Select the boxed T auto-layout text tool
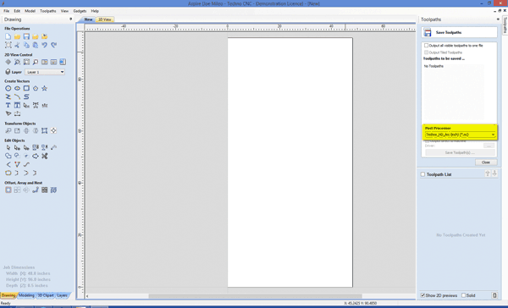 [17, 105]
